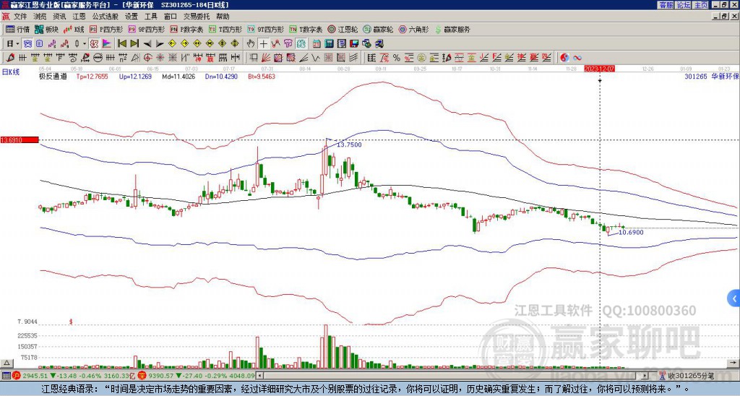Open T数字表 tool
The width and height of the screenshot is (740, 396).
306,29
